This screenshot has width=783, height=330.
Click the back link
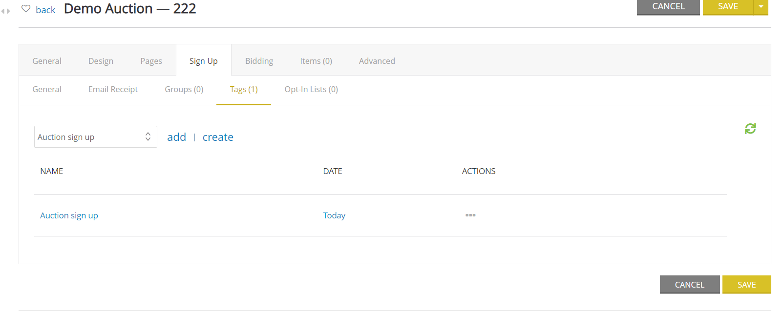(x=45, y=10)
